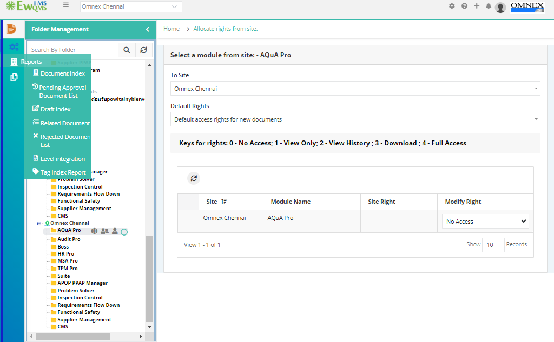Collapse the Folder Management panel
554x342 pixels.
[x=148, y=29]
